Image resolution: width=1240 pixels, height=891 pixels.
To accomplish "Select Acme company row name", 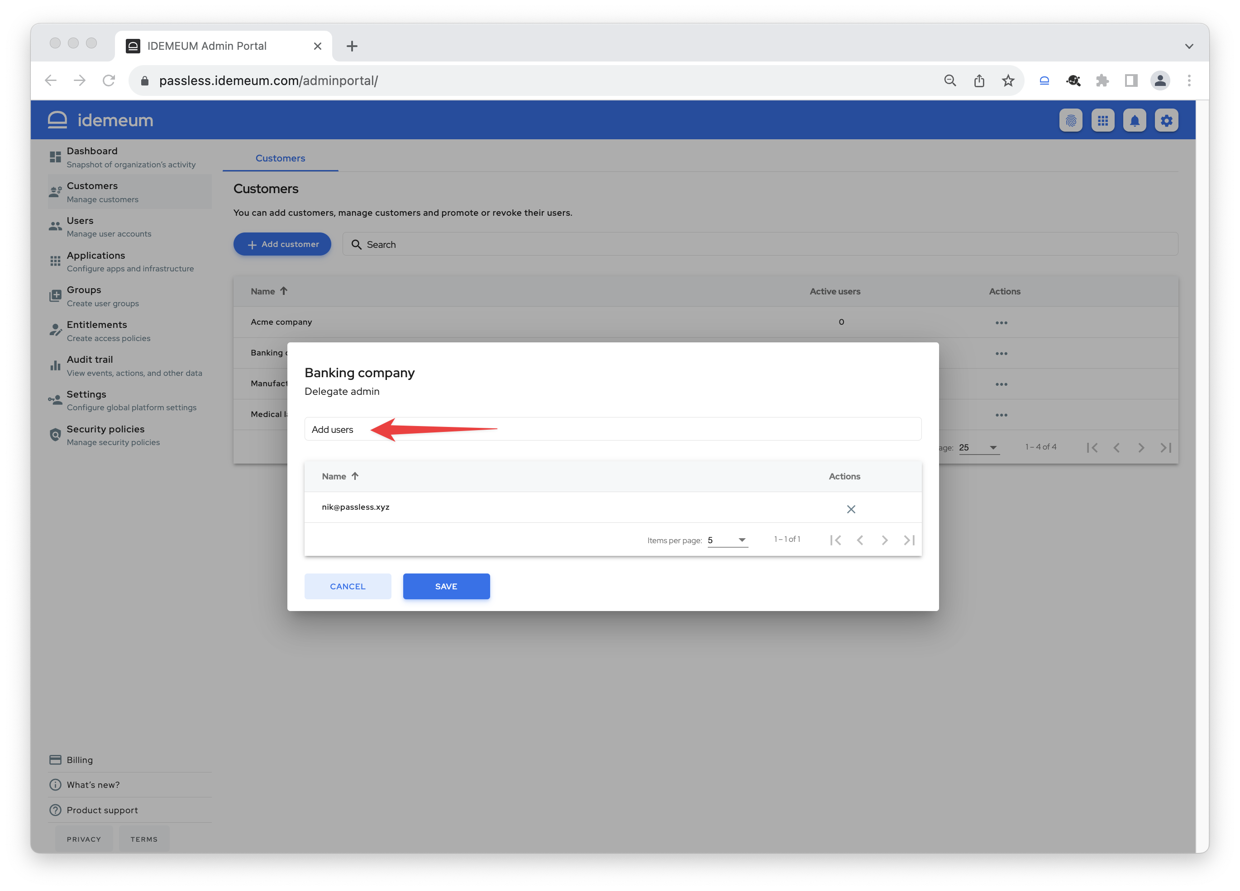I will 281,322.
